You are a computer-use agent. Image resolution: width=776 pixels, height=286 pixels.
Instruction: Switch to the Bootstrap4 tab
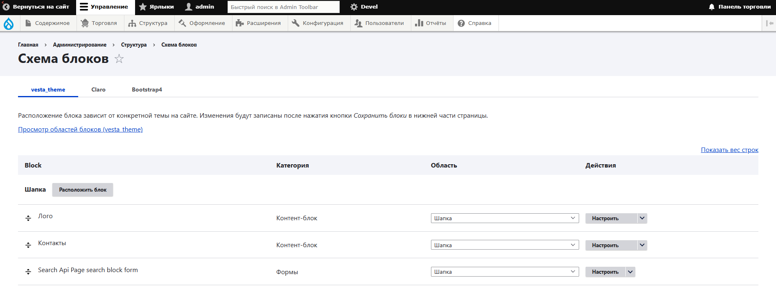coord(147,89)
